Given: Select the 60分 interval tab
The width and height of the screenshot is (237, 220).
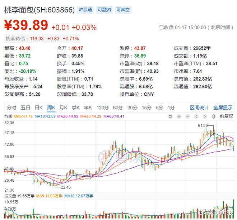Looking at the screenshot, I should [118, 107].
